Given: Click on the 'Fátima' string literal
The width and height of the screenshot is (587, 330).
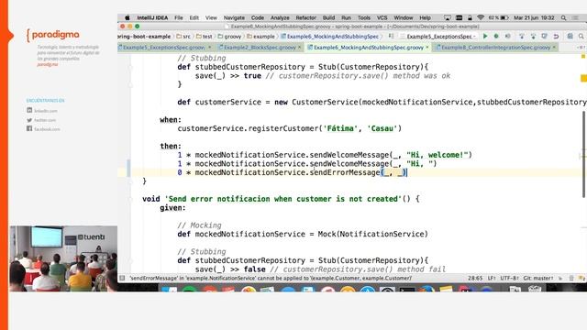Looking at the screenshot, I should tap(340, 128).
